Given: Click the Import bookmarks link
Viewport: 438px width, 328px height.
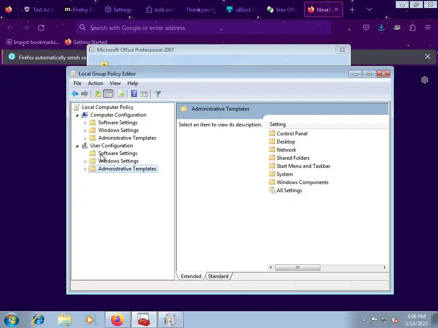Looking at the screenshot, I should pos(33,42).
